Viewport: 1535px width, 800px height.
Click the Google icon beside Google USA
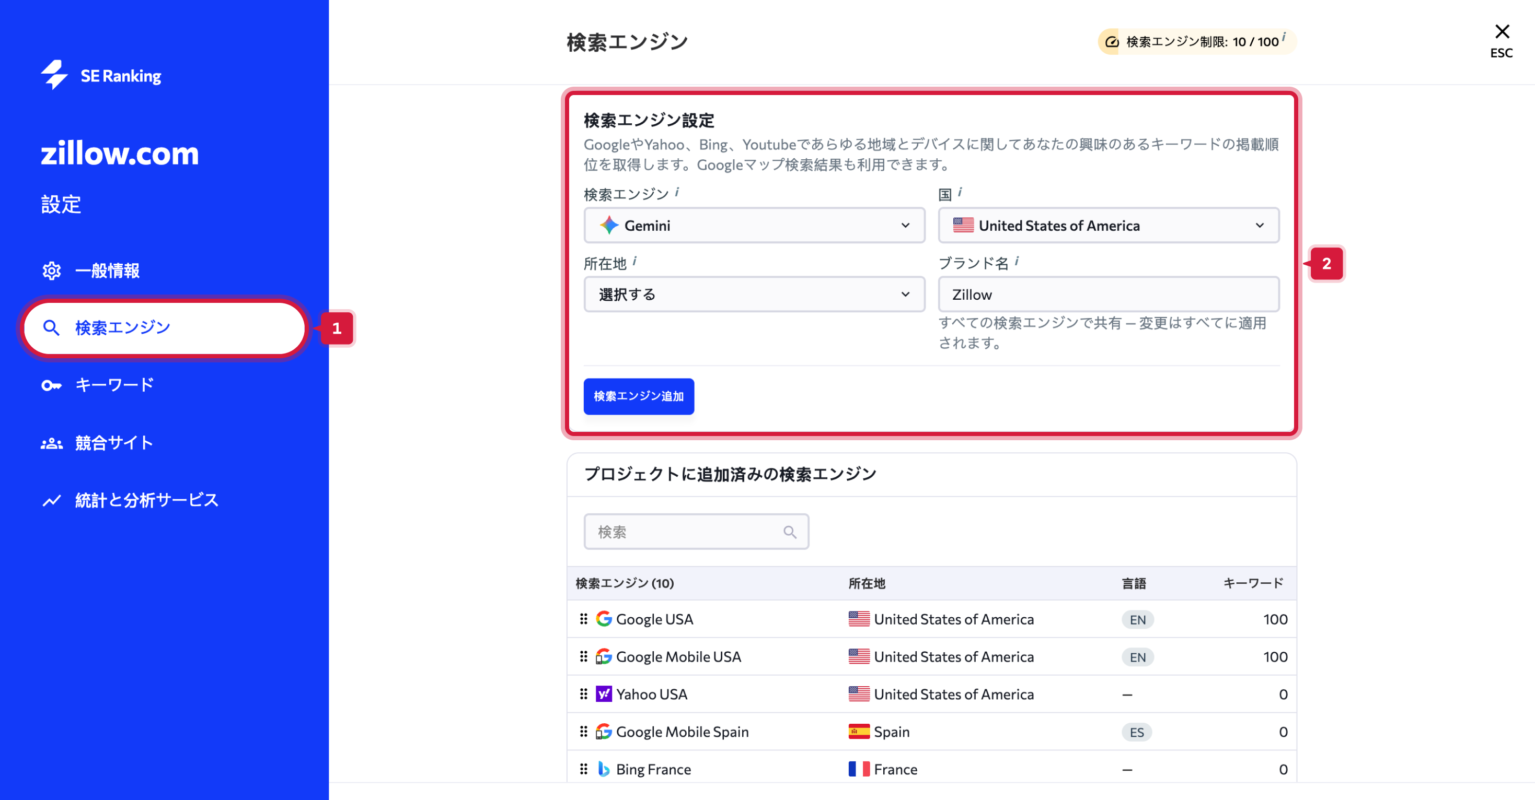[604, 619]
